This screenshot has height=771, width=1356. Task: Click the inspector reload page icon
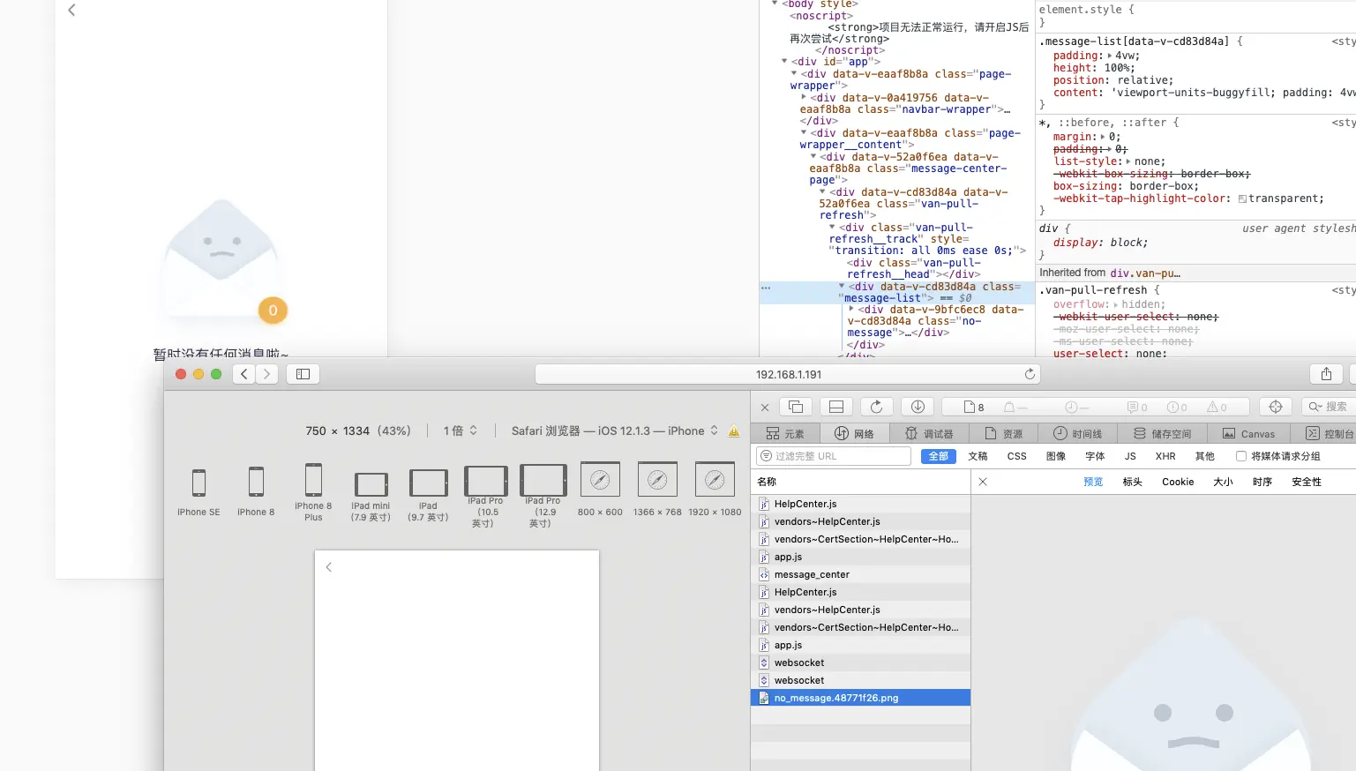[876, 407]
